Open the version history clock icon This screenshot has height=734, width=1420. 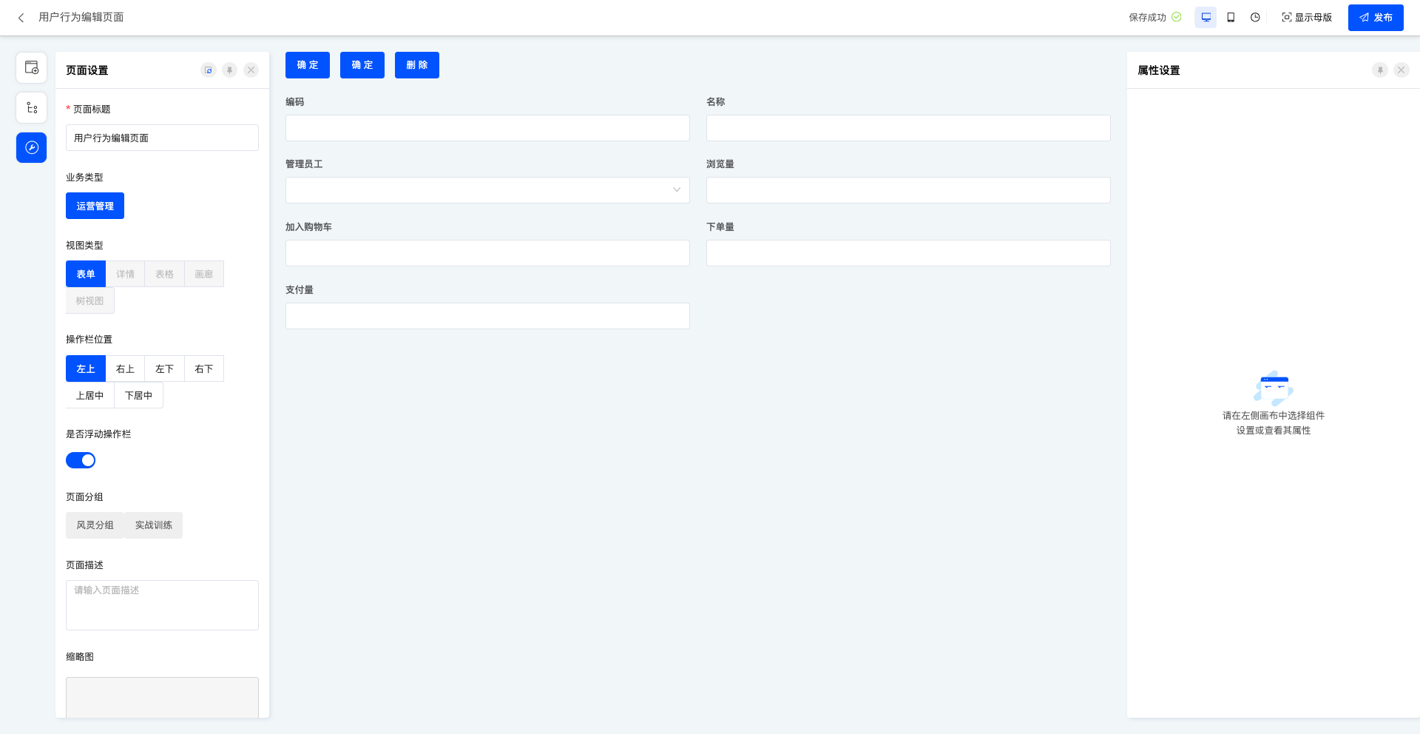pyautogui.click(x=1255, y=18)
